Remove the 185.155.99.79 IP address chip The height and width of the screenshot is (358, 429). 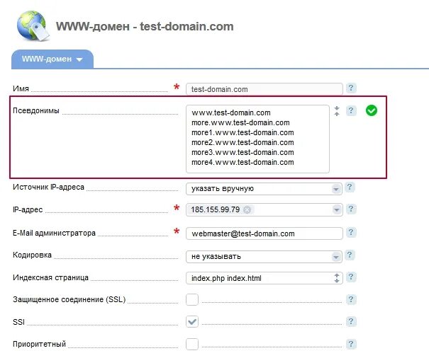click(x=247, y=209)
